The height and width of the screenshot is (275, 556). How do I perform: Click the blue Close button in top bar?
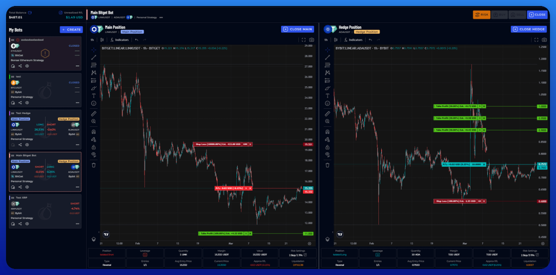(537, 14)
